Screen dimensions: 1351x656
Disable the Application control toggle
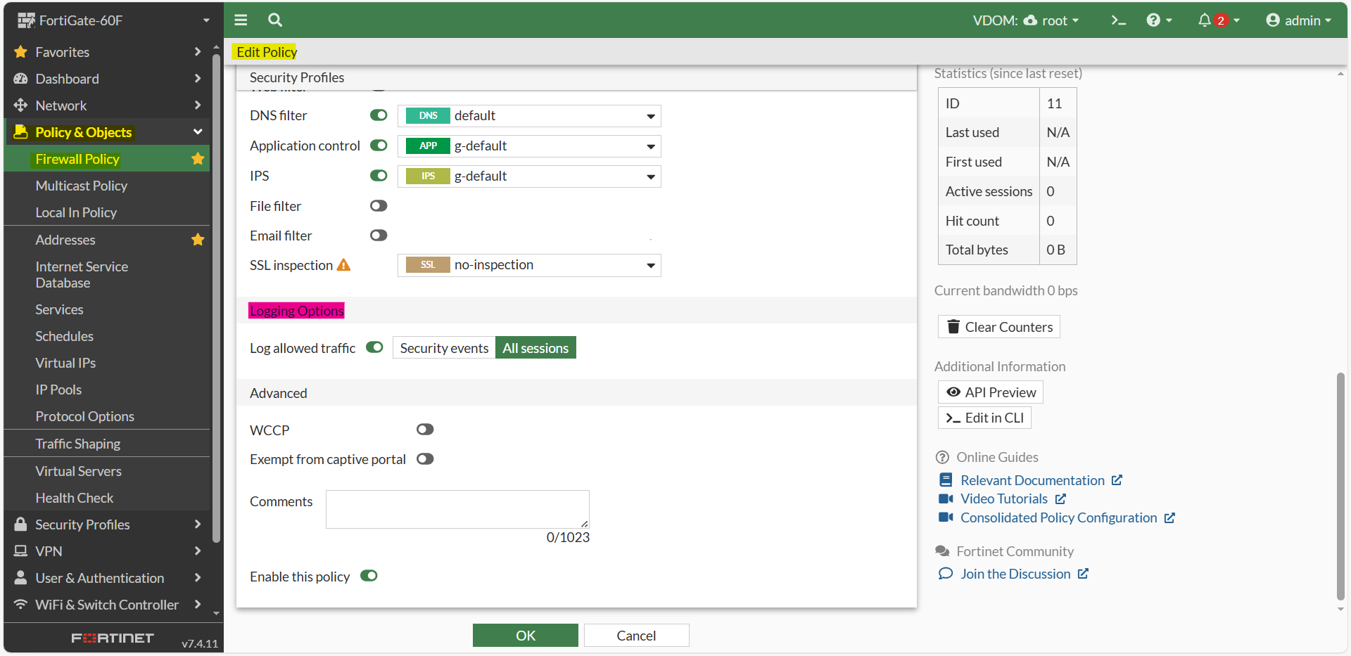379,146
